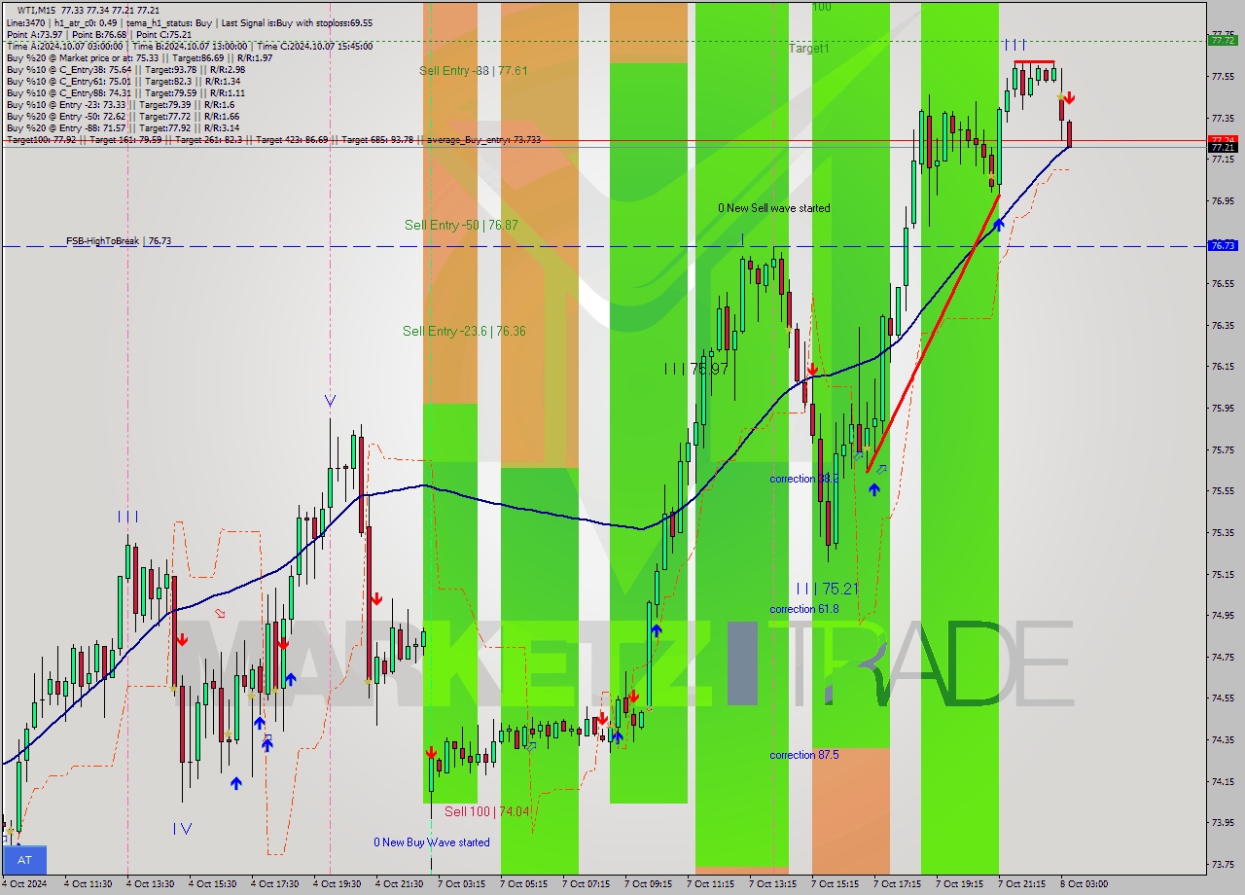This screenshot has width=1245, height=895.
Task: Click the 73.75 price axis value
Action: 1223,864
